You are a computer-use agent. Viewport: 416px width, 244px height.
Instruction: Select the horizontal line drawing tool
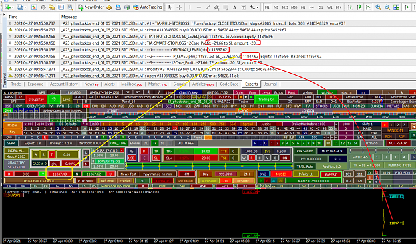coord(199,7)
